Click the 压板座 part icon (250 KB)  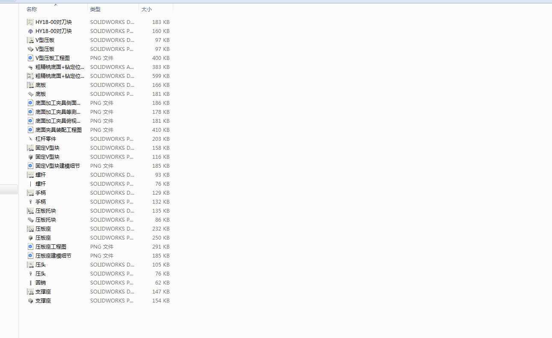pyautogui.click(x=30, y=237)
